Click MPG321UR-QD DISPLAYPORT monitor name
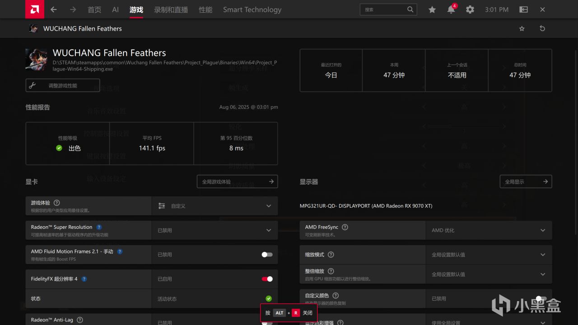The width and height of the screenshot is (578, 325). tap(366, 206)
